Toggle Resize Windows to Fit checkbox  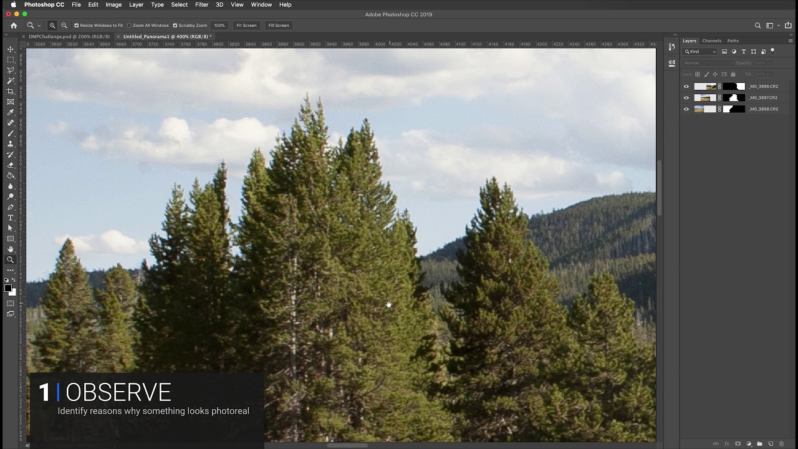tap(77, 26)
